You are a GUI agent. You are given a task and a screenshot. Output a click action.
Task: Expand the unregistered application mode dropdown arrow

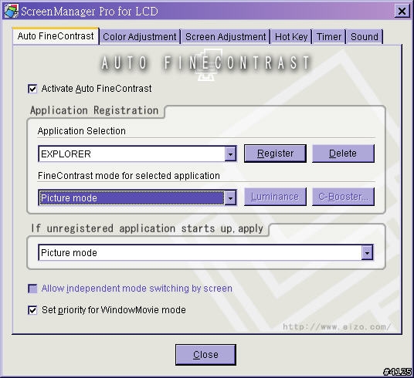(x=367, y=252)
